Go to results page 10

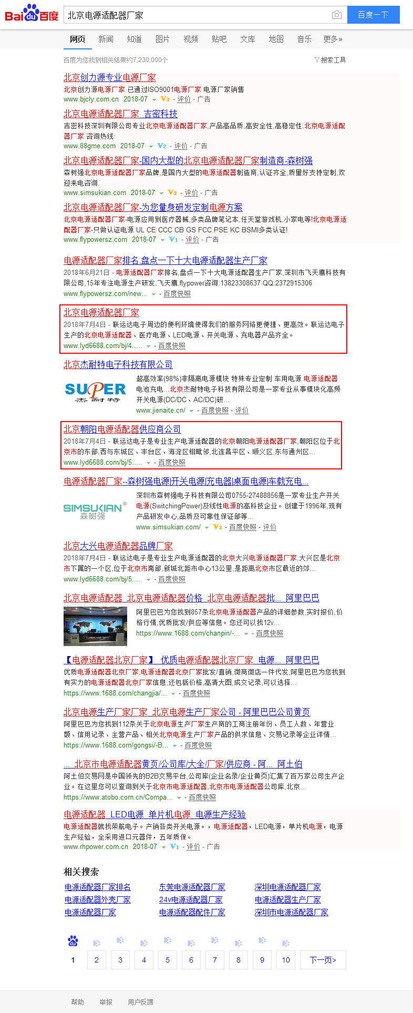286,960
